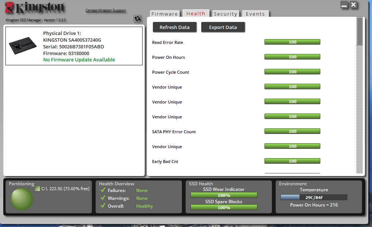
Task: Click the Failures green checkmark
Action: pyautogui.click(x=103, y=190)
